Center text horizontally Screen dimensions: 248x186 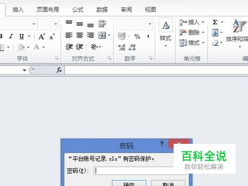click(x=79, y=35)
